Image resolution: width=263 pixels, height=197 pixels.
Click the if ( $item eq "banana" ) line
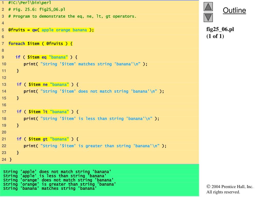tap(46, 57)
